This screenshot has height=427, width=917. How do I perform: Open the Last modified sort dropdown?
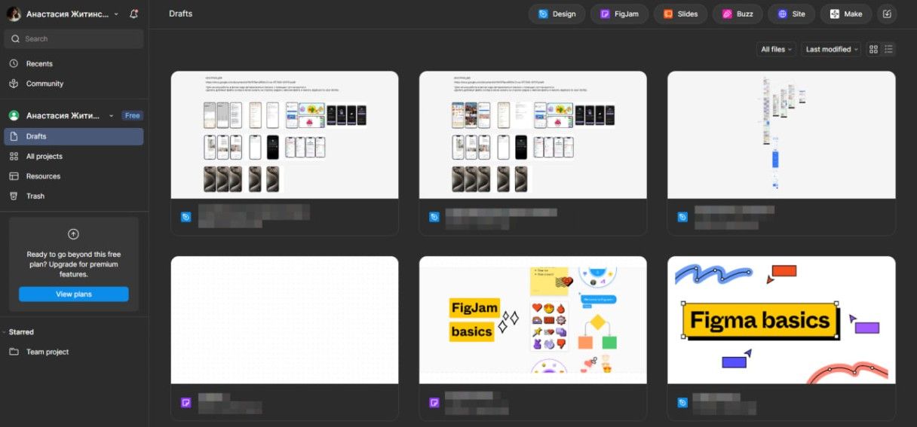[x=831, y=50]
